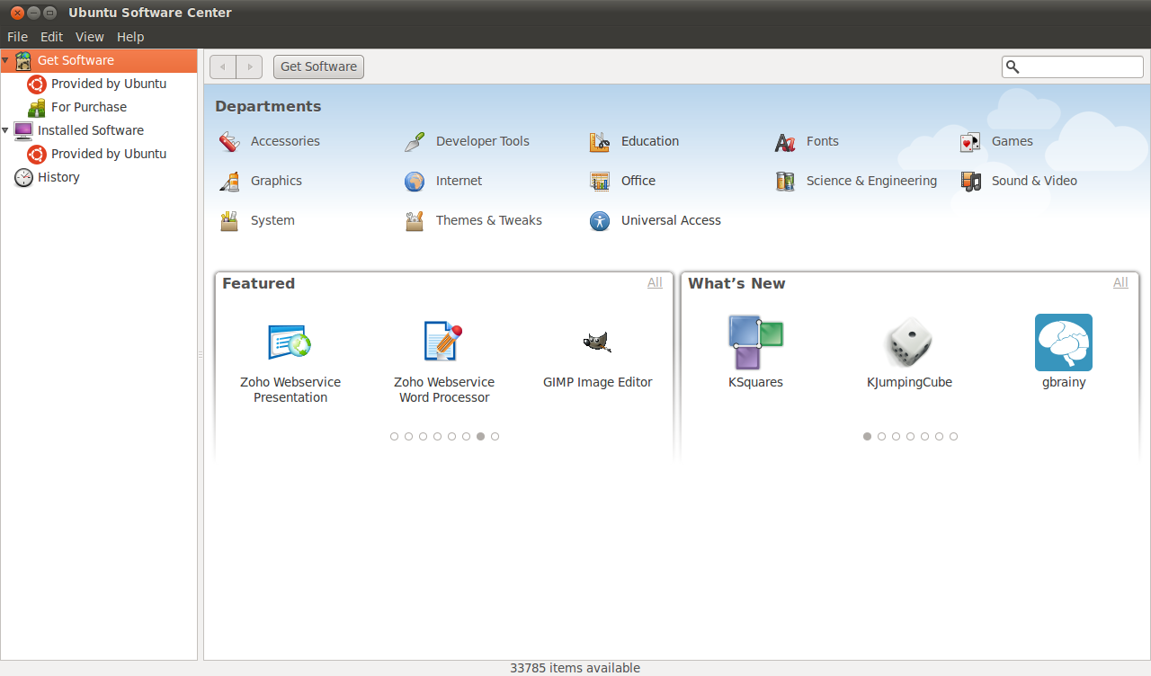Click the Science & Engineering label
1151x676 pixels.
[x=871, y=181]
